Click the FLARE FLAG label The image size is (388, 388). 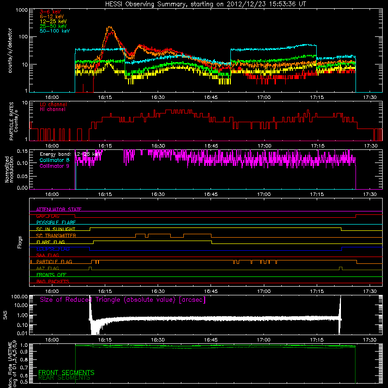(x=50, y=242)
